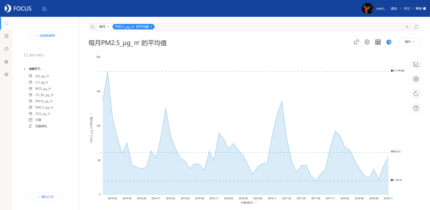Open the edit/compose icon next to FOCUS logo
This screenshot has width=430, height=210.
coord(44,8)
